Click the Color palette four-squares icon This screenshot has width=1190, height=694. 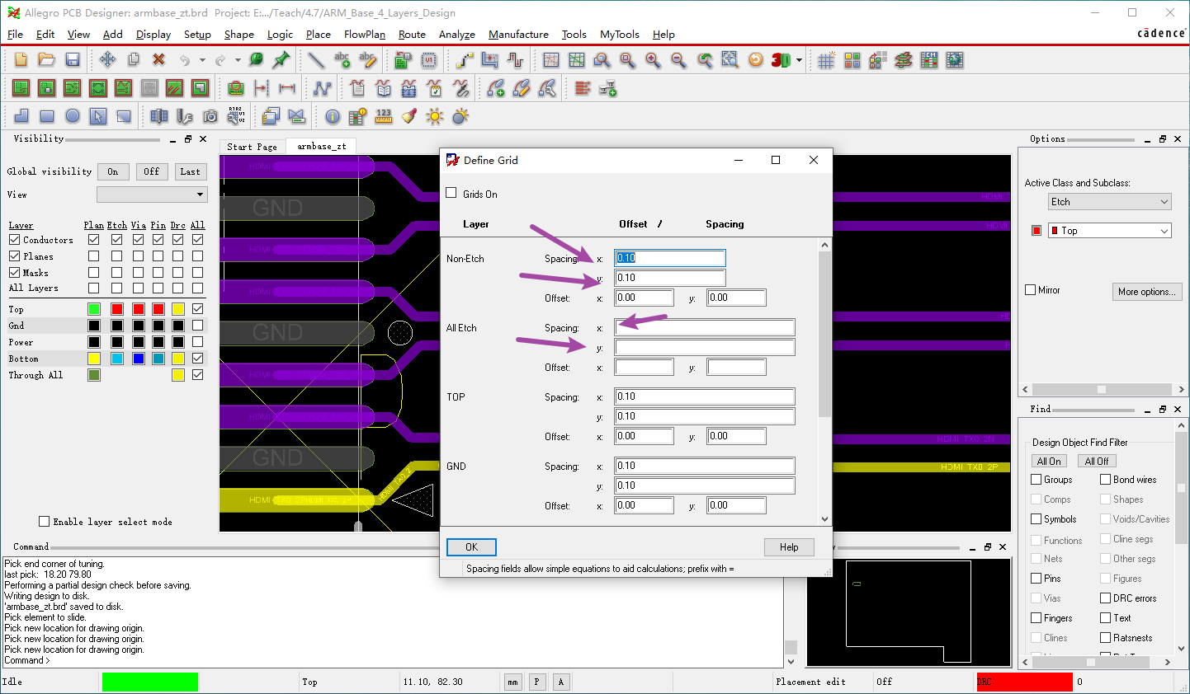pyautogui.click(x=852, y=60)
